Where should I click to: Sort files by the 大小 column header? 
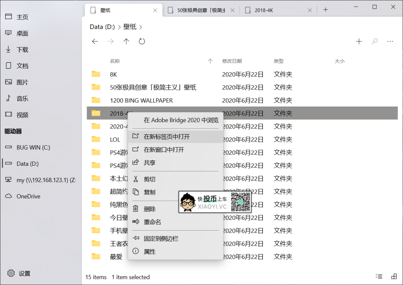pos(340,61)
